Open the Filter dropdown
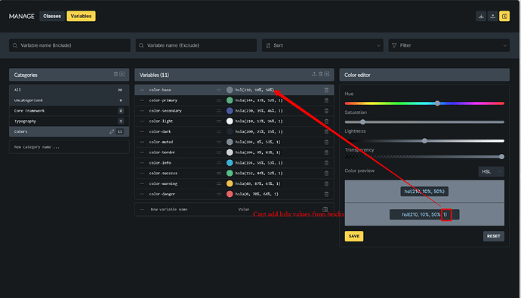The width and height of the screenshot is (521, 298). 449,45
